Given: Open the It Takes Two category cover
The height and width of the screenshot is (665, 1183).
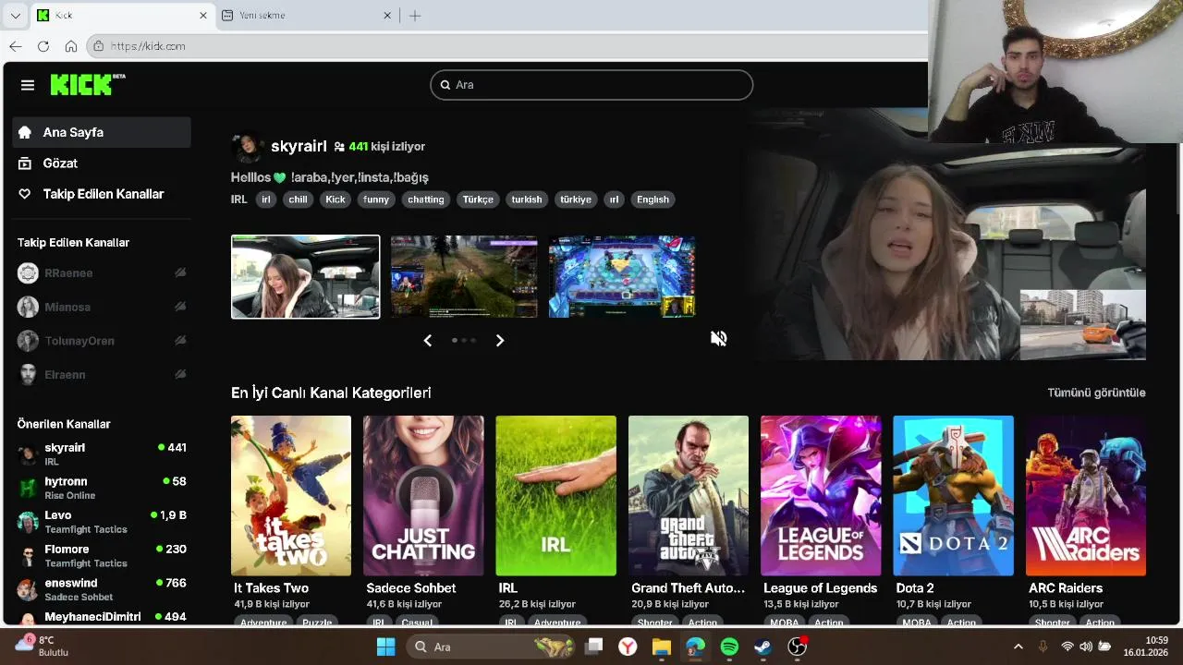Looking at the screenshot, I should coord(291,496).
